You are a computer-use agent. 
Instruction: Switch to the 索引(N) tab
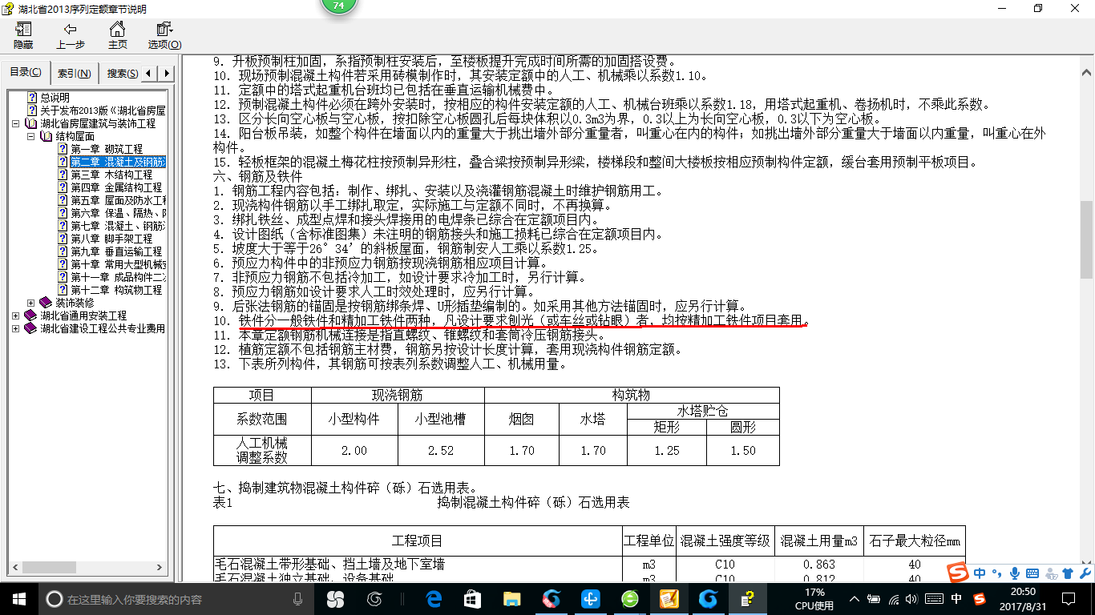tap(74, 73)
